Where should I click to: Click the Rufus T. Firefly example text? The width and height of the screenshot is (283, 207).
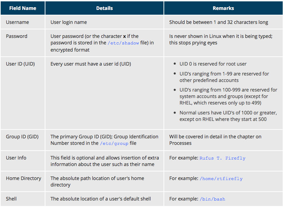pyautogui.click(x=222, y=158)
